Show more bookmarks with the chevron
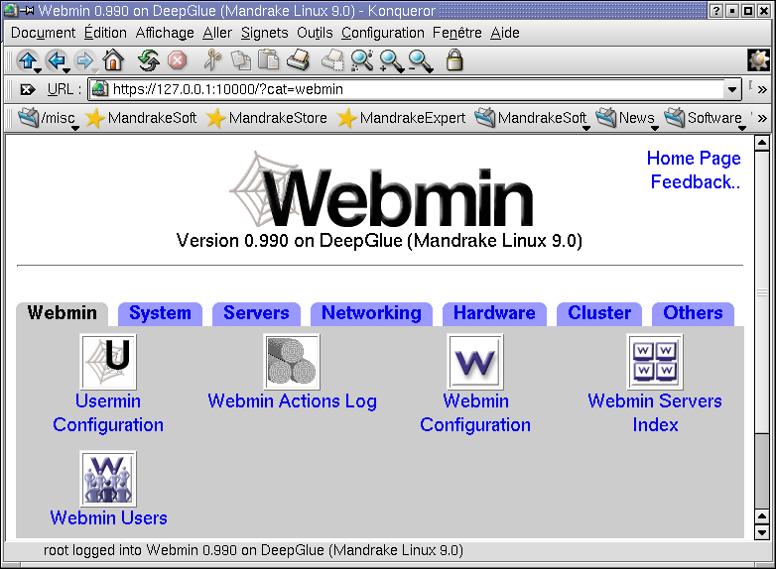This screenshot has height=569, width=776. [762, 118]
